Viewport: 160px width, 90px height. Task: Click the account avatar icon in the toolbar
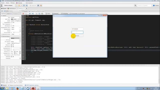[2, 5]
